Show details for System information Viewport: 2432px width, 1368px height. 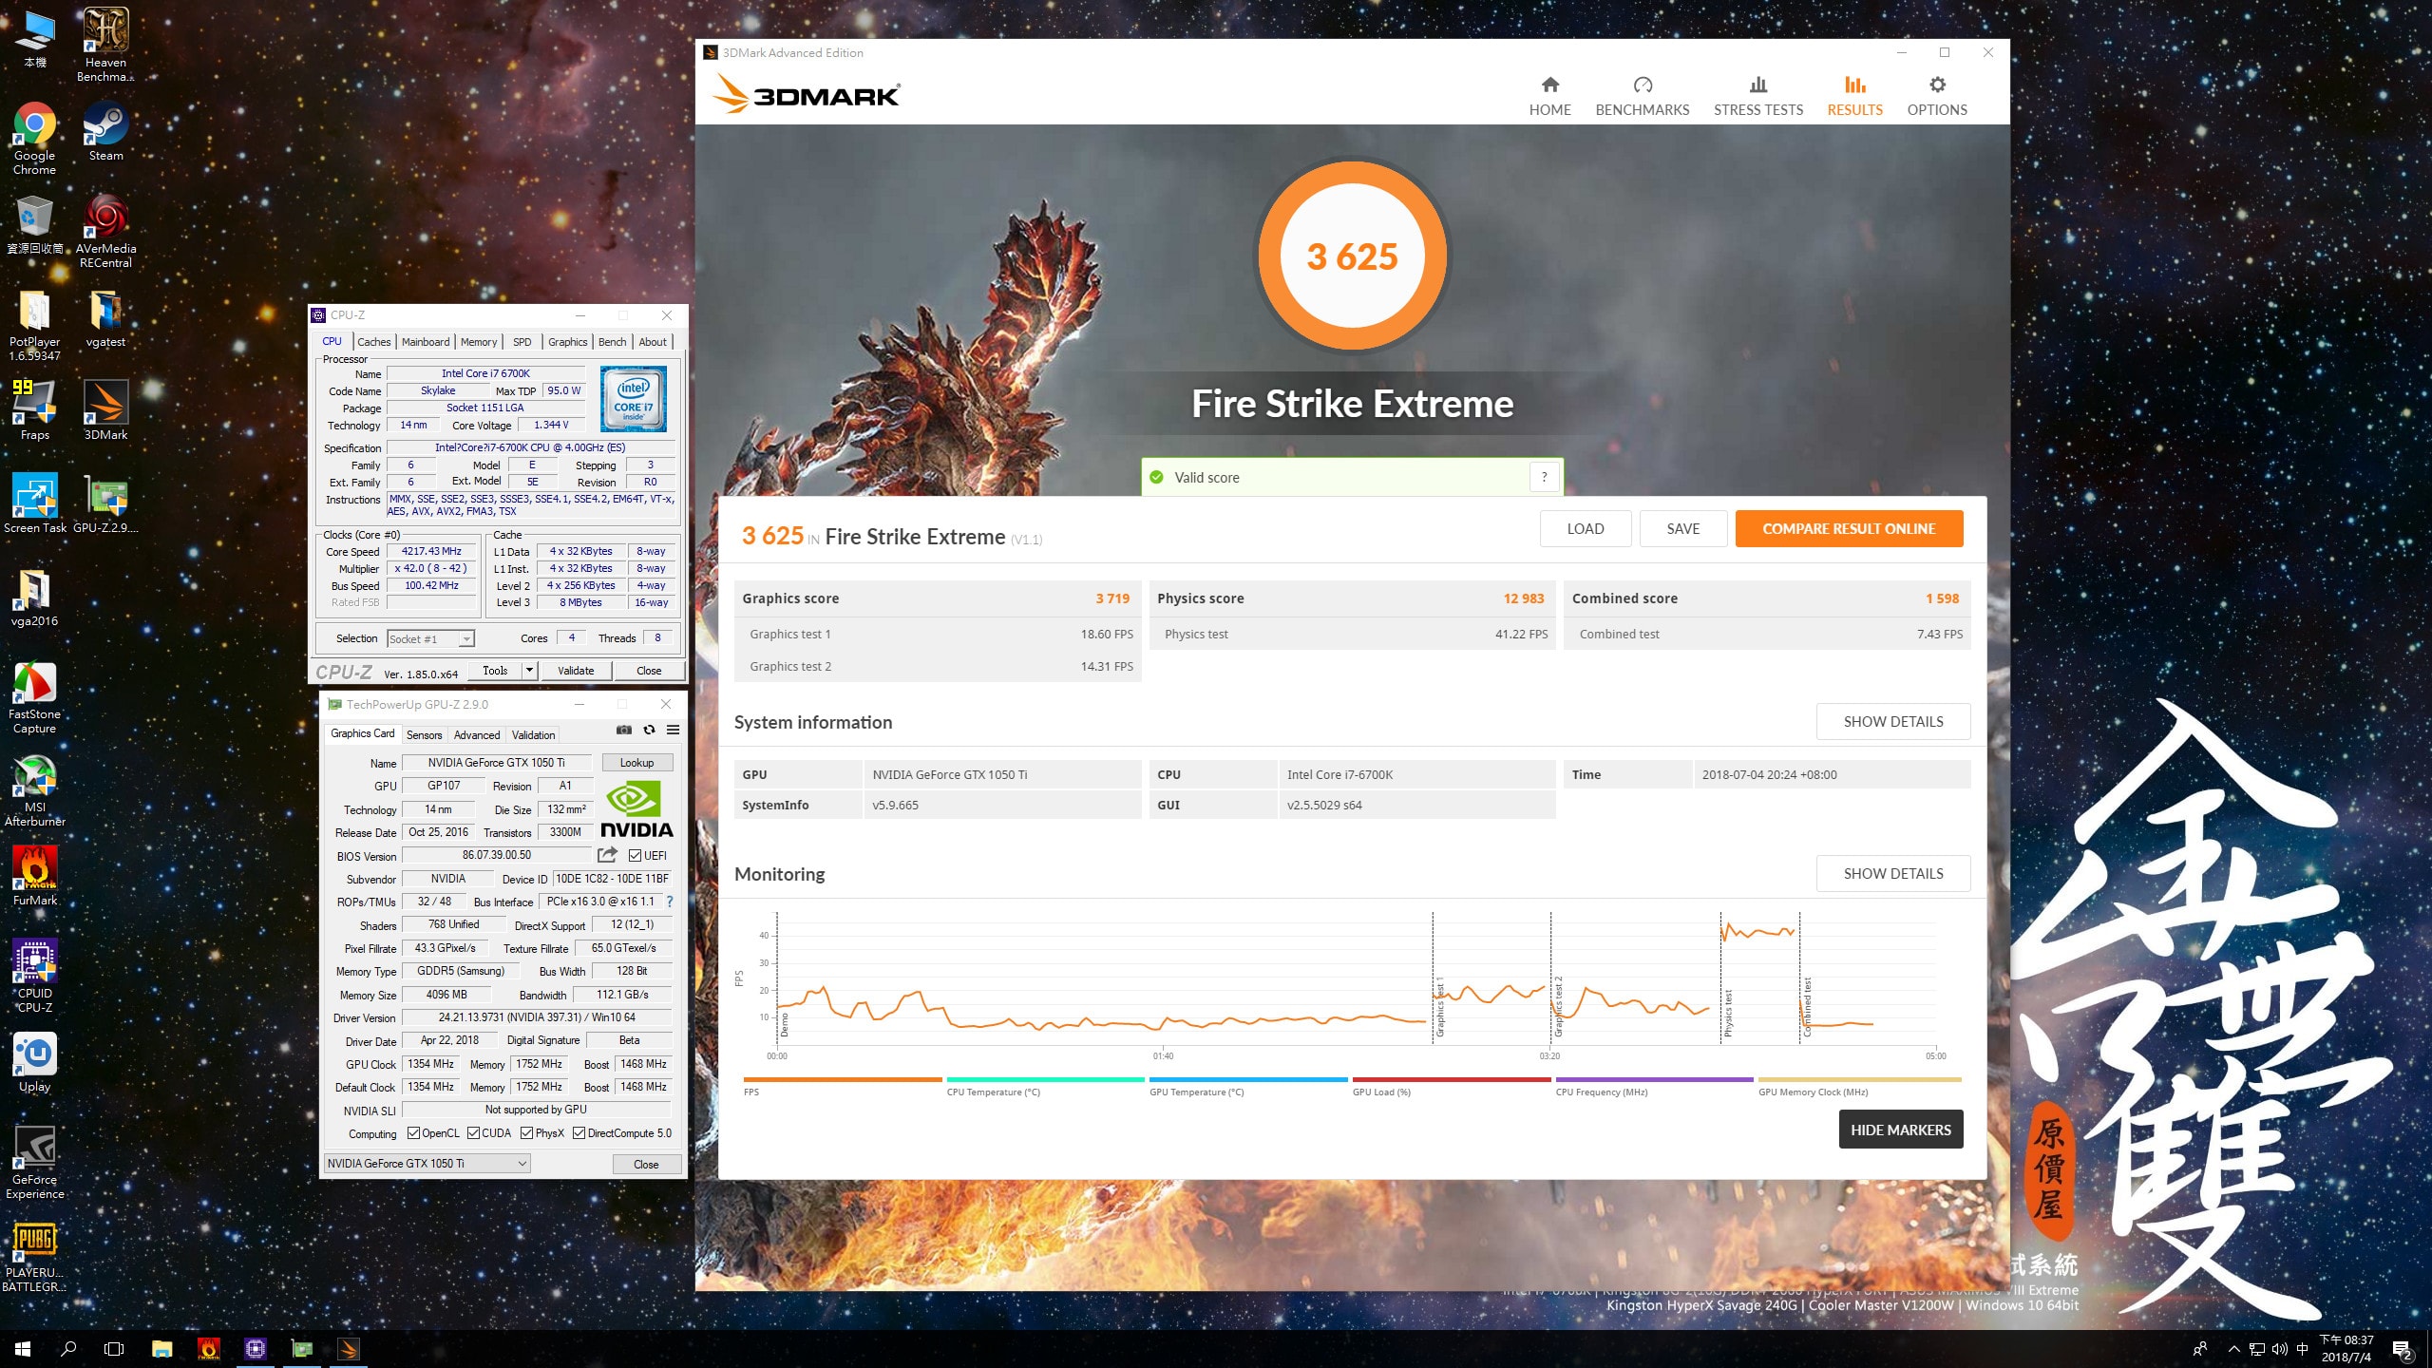[x=1892, y=721]
